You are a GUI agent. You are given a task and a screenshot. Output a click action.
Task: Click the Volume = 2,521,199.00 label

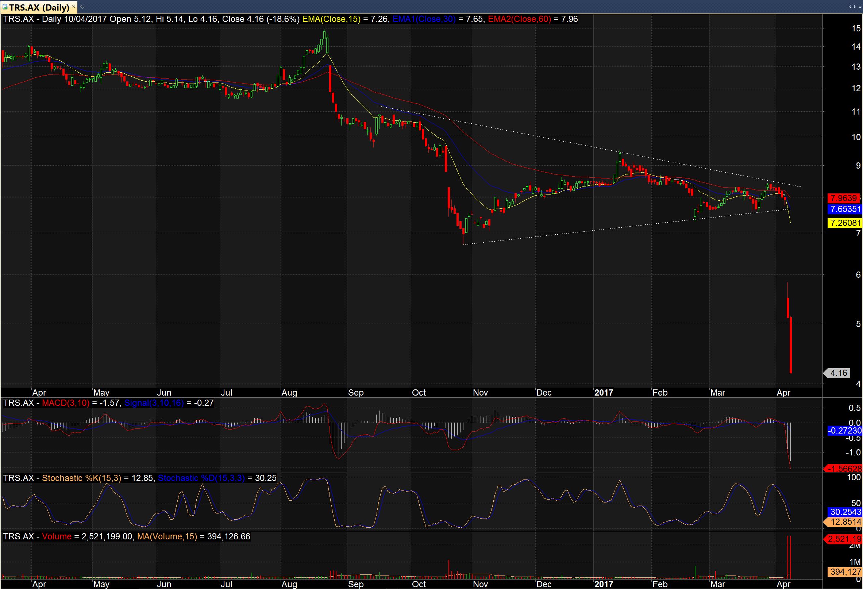pyautogui.click(x=88, y=537)
